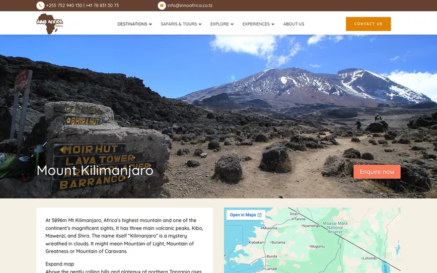The image size is (437, 273).
Task: Click the Musoma label on the map
Action: [x=270, y=228]
